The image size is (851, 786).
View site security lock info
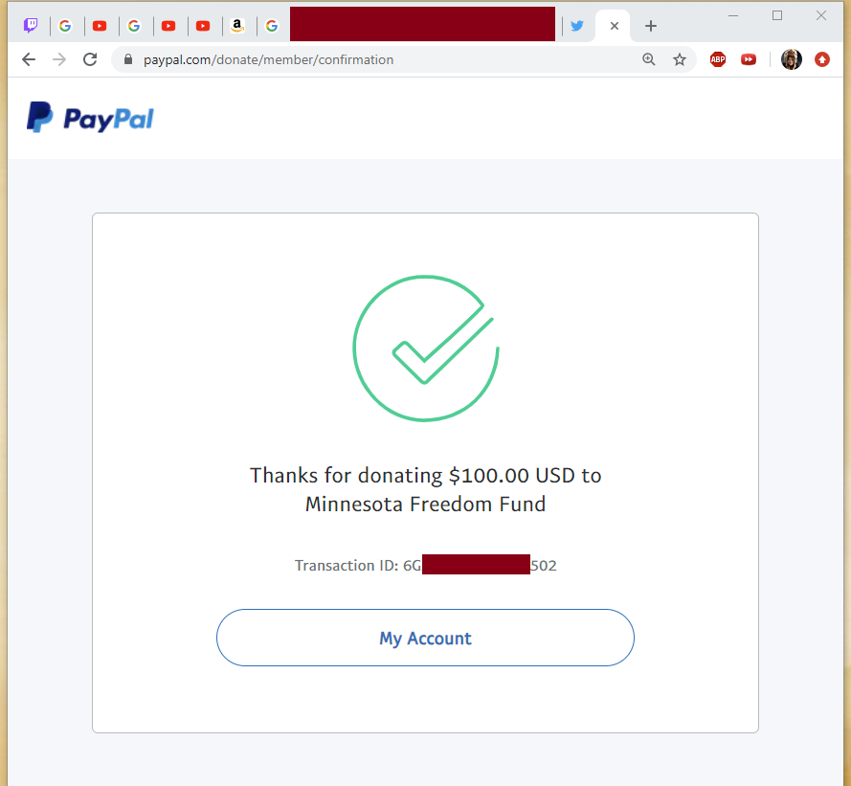(x=128, y=59)
